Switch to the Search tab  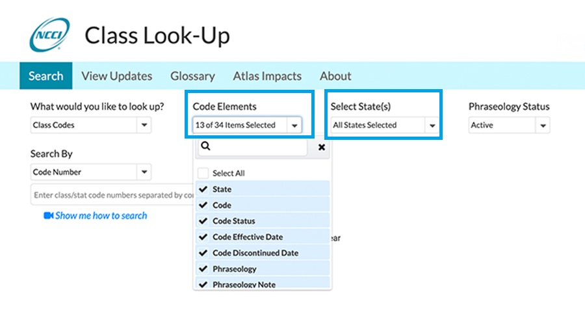pyautogui.click(x=46, y=76)
